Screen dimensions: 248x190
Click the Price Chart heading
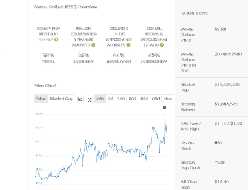click(x=45, y=86)
